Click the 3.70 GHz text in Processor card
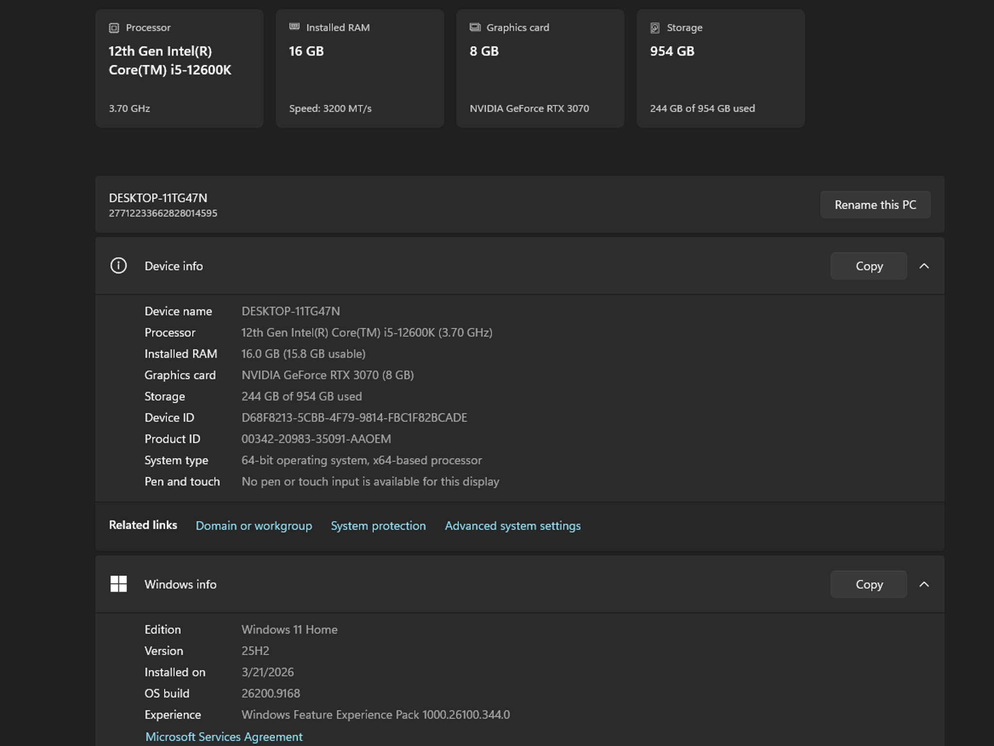The width and height of the screenshot is (994, 746). click(129, 108)
